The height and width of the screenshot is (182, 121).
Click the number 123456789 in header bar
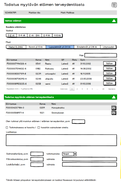pos(10,12)
